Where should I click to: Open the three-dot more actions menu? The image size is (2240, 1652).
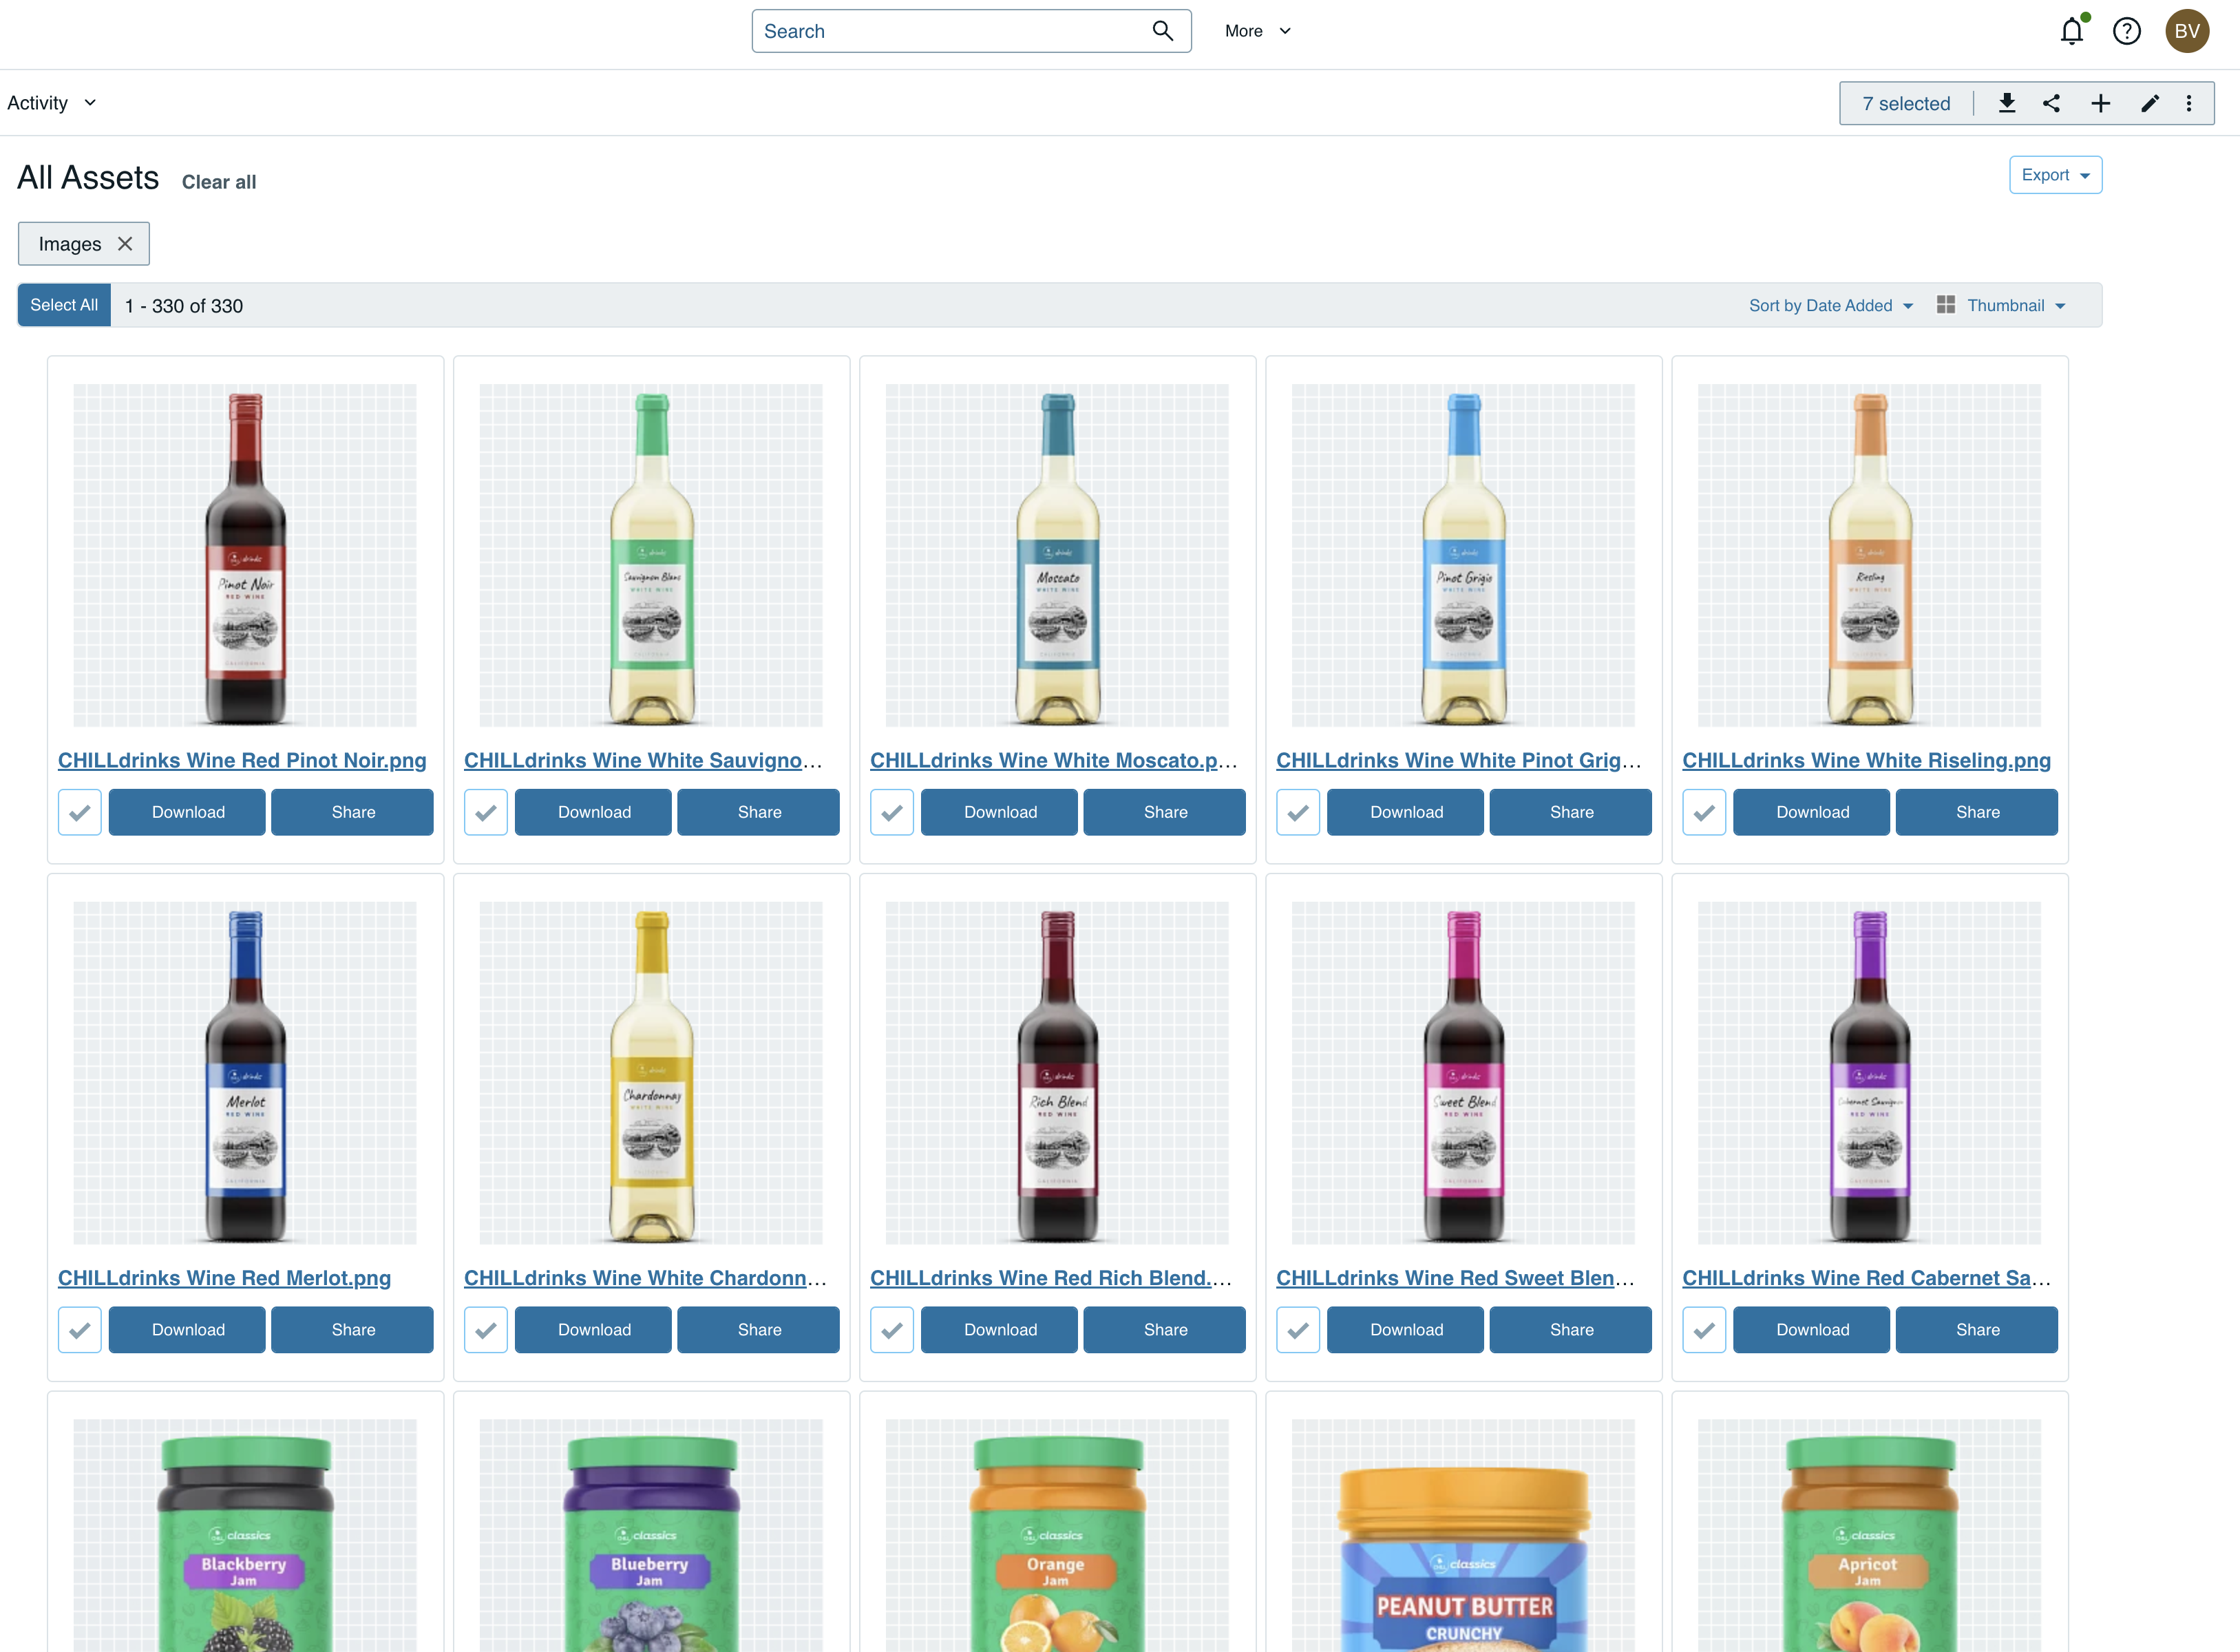pos(2189,103)
